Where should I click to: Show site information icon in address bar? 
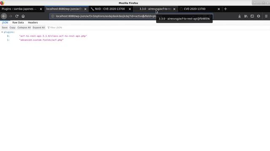pyautogui.click(x=53, y=16)
